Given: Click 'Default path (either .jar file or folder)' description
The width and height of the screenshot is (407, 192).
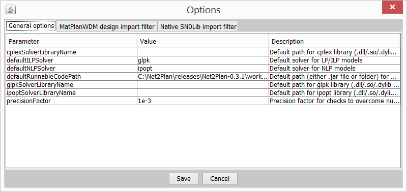Looking at the screenshot, I should click(x=334, y=76).
